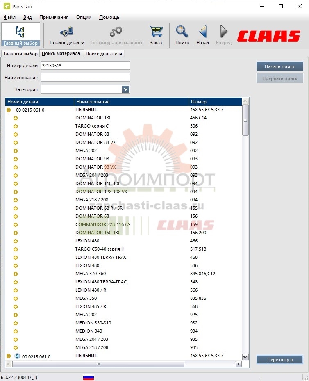
Task: Select the DOMINATOR 128-108 VX row
Action: tap(123, 192)
